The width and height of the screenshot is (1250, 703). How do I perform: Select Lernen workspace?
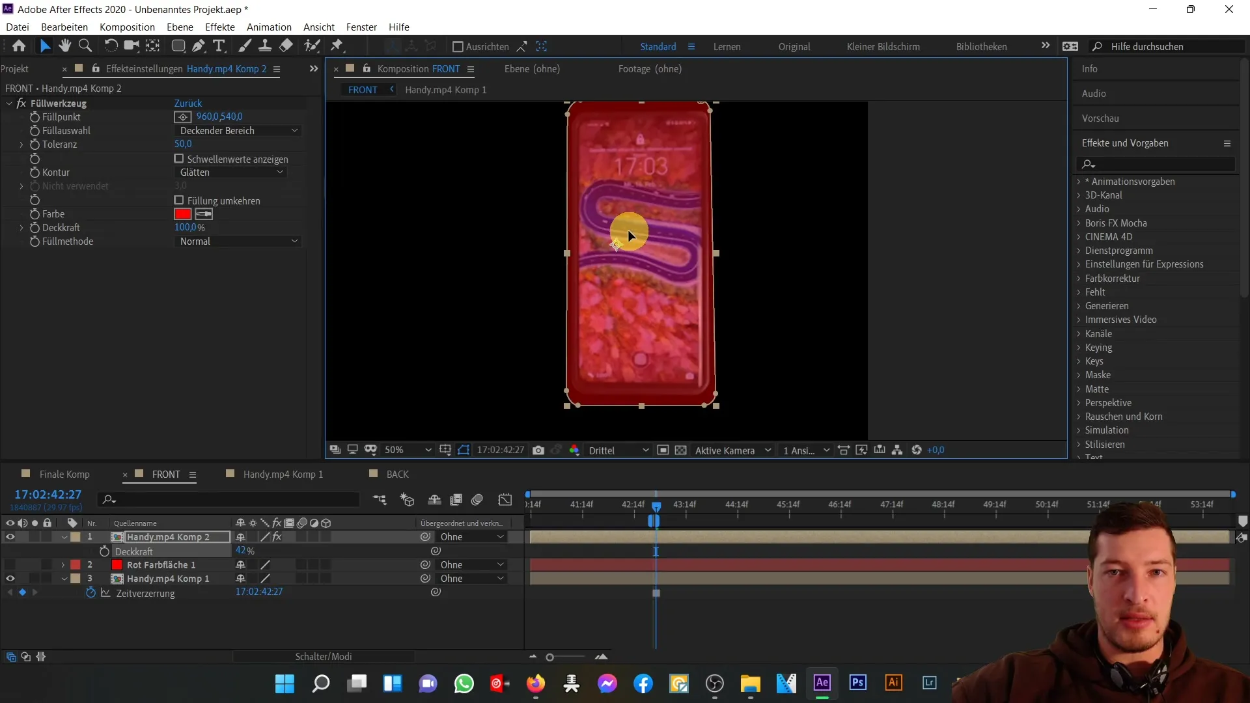point(727,47)
